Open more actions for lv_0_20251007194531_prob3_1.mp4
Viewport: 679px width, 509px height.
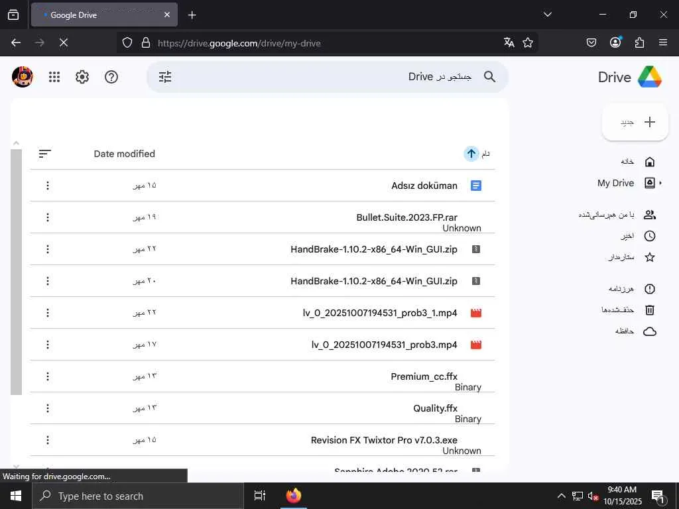[48, 313]
